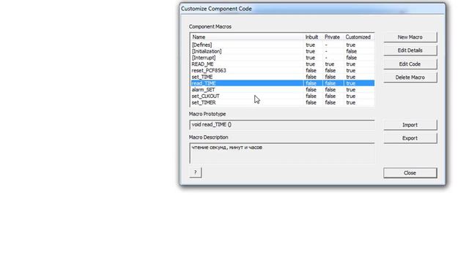This screenshot has height=263, width=469.
Task: Click the Private value of set_TIMER
Action: [330, 102]
